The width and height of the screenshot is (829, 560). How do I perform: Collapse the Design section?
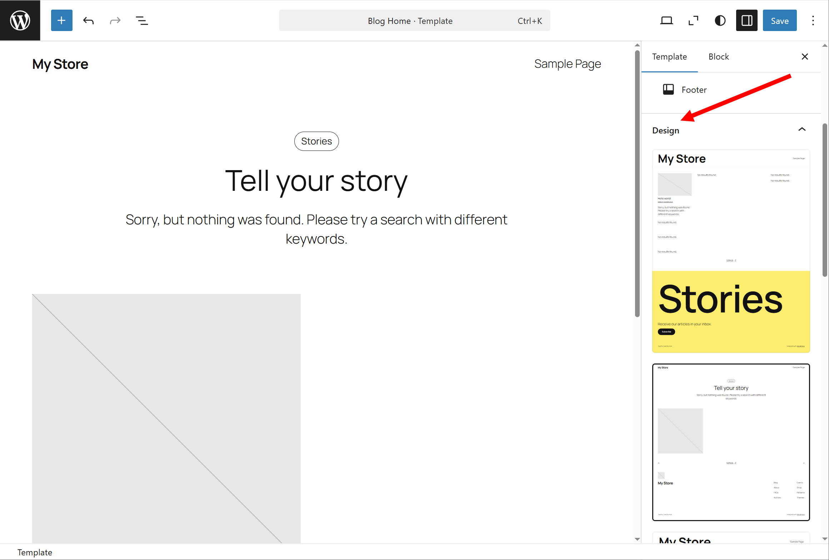pyautogui.click(x=802, y=129)
